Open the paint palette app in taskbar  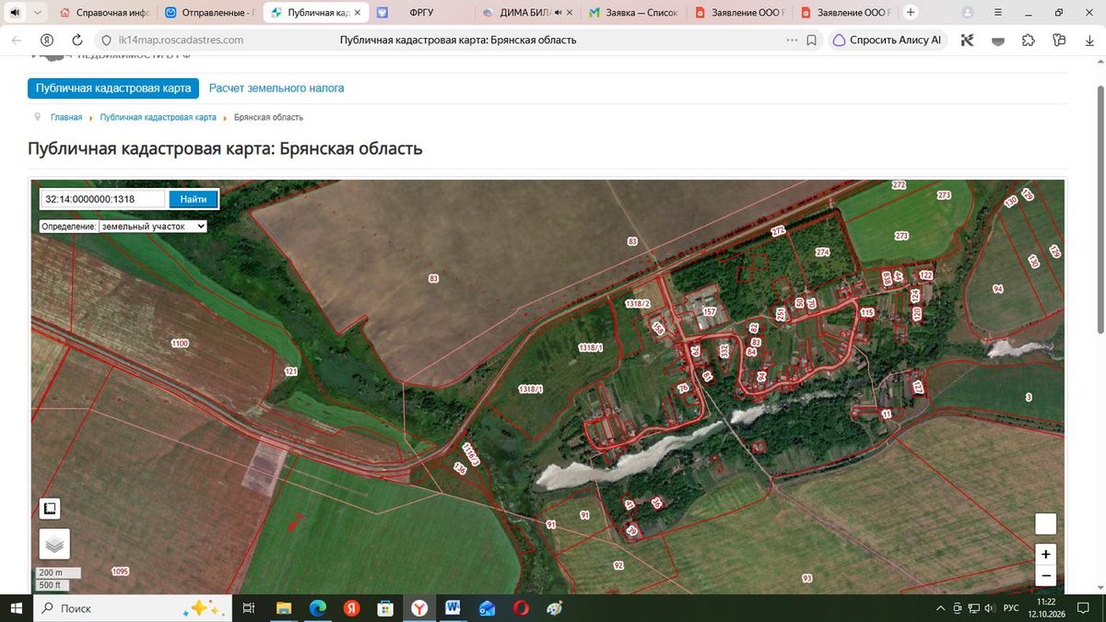pyautogui.click(x=555, y=608)
